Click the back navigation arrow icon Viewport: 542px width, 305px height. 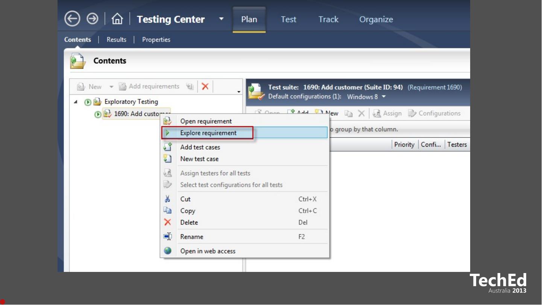pyautogui.click(x=72, y=19)
